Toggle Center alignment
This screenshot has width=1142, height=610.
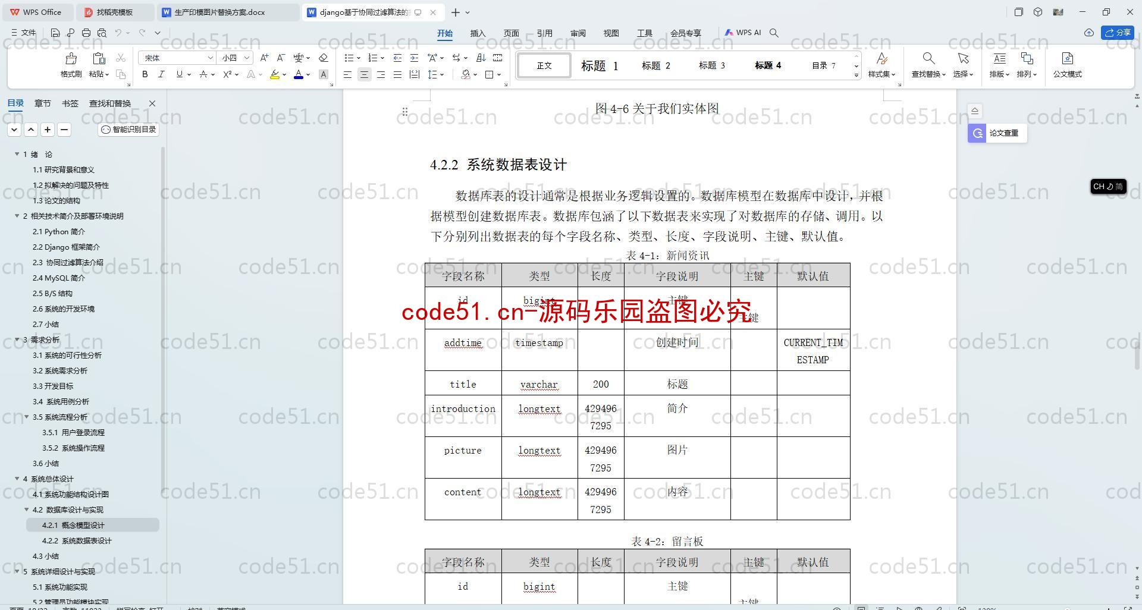[x=364, y=74]
